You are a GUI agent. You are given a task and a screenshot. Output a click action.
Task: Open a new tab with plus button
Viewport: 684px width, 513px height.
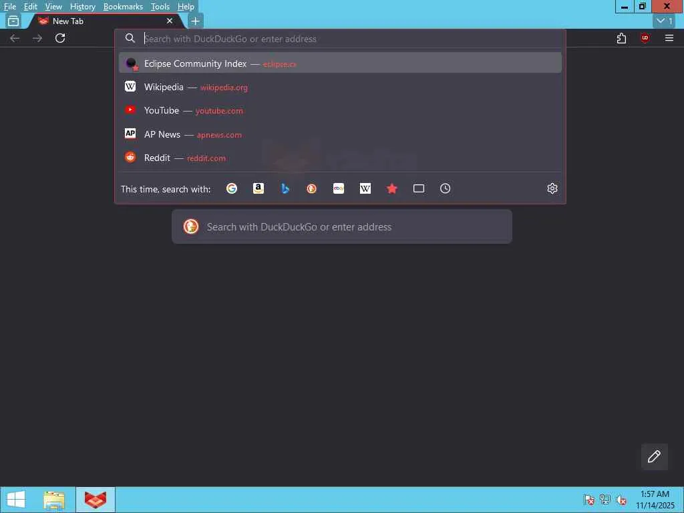[196, 21]
